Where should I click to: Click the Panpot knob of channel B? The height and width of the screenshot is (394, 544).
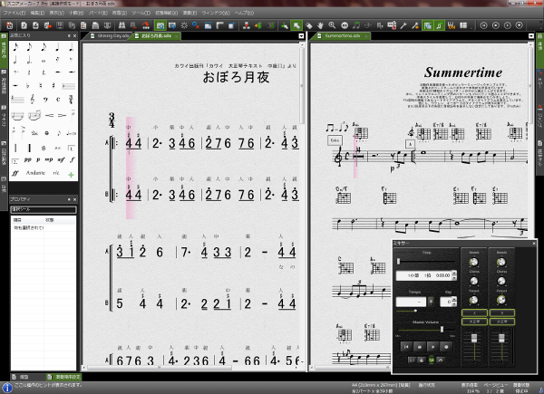pos(501,300)
